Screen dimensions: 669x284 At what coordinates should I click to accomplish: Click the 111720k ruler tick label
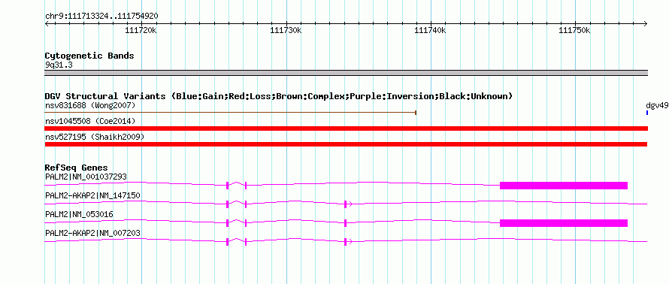point(141,30)
